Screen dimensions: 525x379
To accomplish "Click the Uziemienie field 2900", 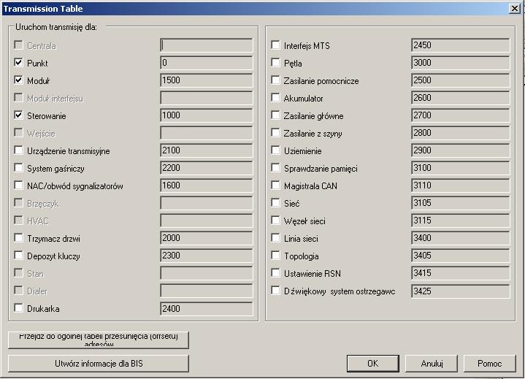I will click(x=461, y=150).
